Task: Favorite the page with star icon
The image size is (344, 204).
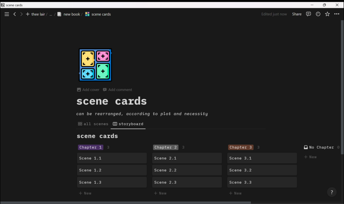Action: [x=327, y=14]
